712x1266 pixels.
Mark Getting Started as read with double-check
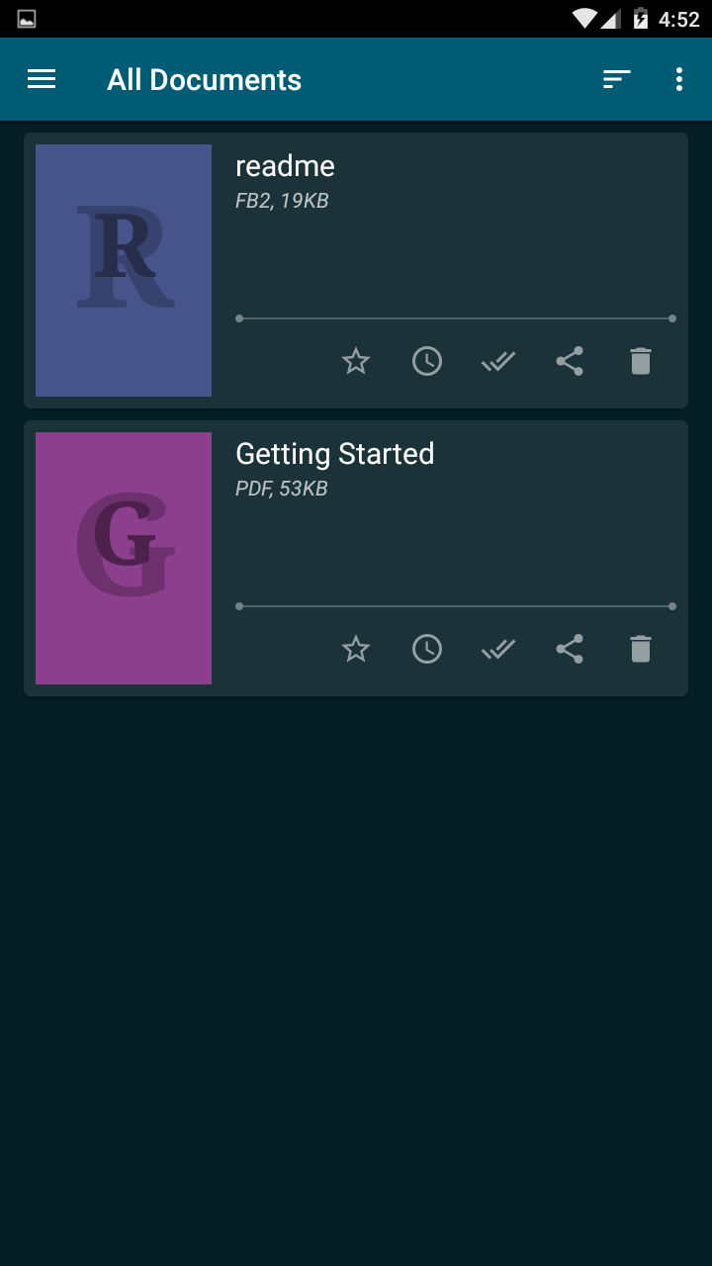pyautogui.click(x=498, y=650)
